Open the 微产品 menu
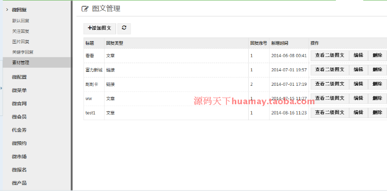 [x=19, y=183]
